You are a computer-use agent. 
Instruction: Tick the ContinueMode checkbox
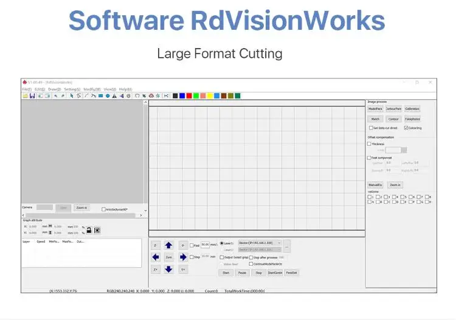(251, 264)
